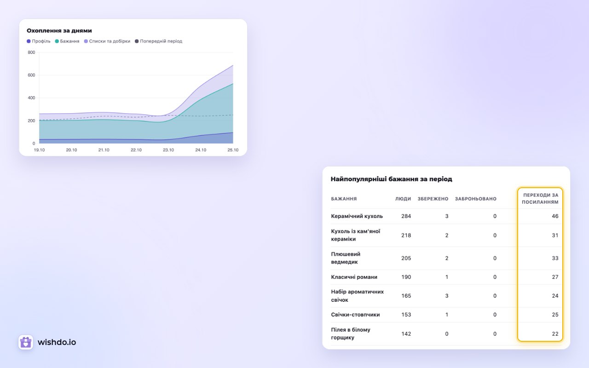Toggle the Попередній період legend series
Viewport: 589px width, 368px height.
tap(158, 41)
